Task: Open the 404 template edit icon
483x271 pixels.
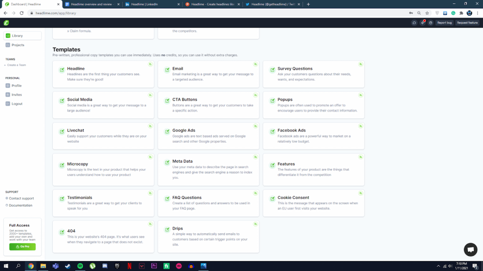Action: (x=62, y=232)
